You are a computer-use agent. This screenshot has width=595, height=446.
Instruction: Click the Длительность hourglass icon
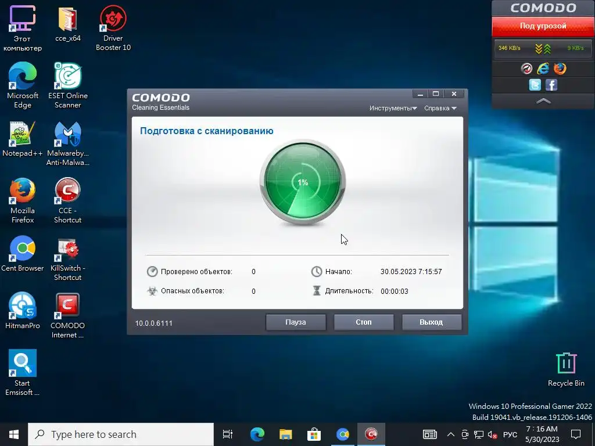pyautogui.click(x=317, y=291)
